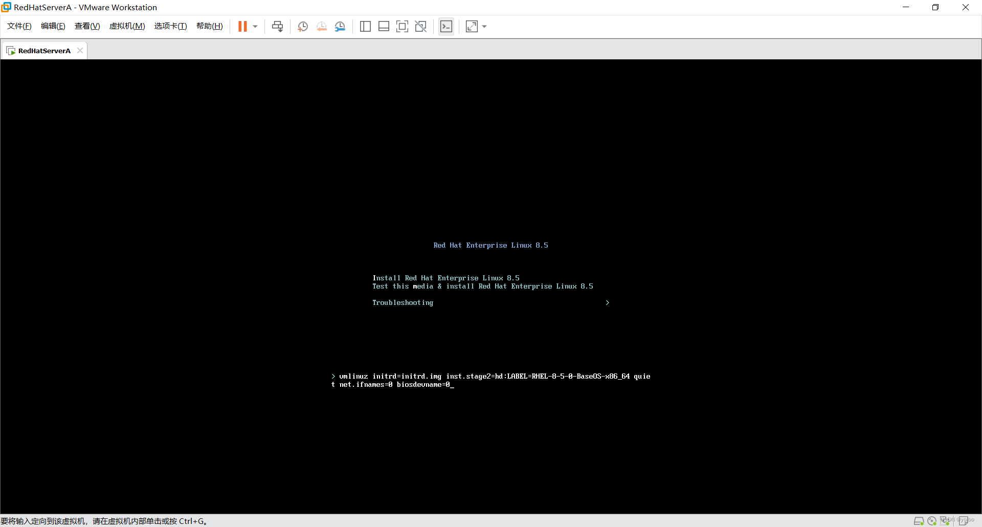This screenshot has width=982, height=527.
Task: Open the 虚拟机(M) menu
Action: click(127, 26)
